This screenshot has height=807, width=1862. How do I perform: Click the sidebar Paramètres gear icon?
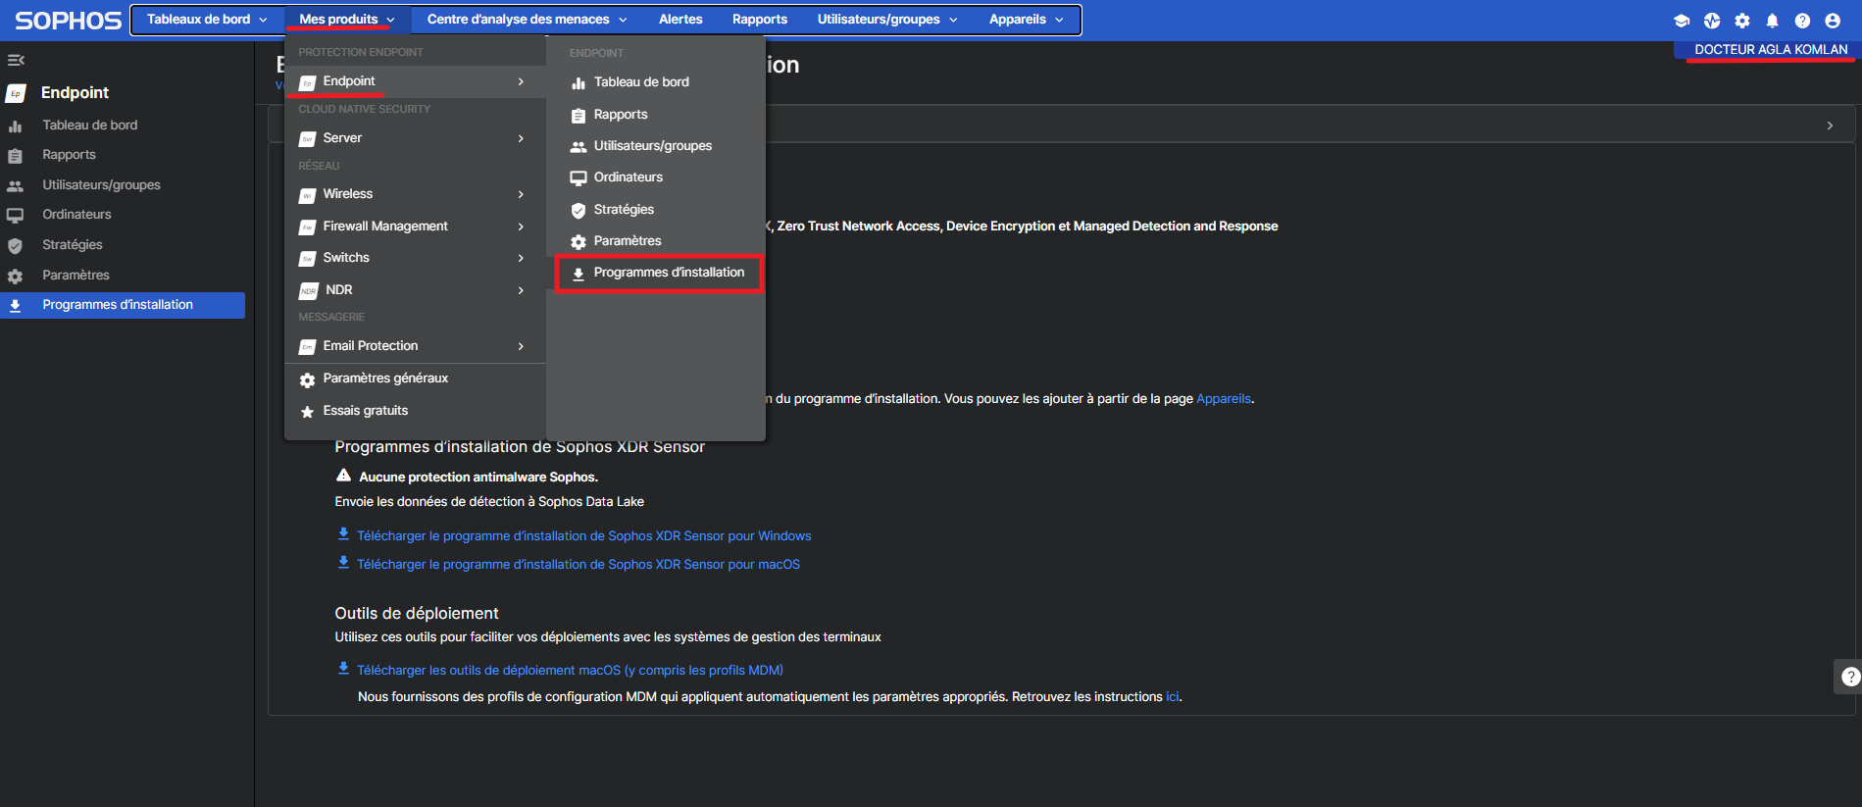[15, 277]
